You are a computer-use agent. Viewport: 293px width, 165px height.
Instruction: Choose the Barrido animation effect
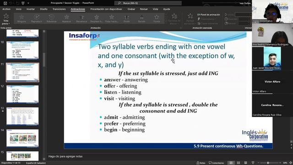(141, 19)
